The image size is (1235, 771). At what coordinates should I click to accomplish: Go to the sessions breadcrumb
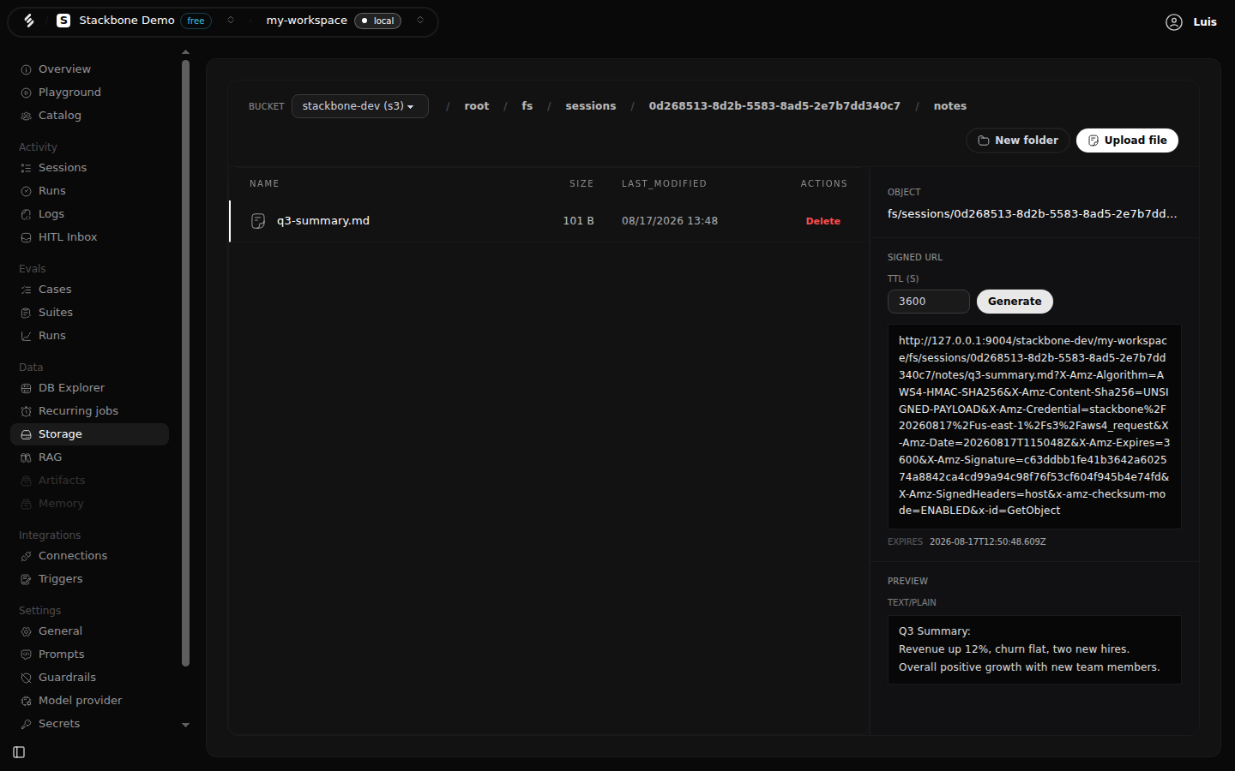[x=591, y=106]
